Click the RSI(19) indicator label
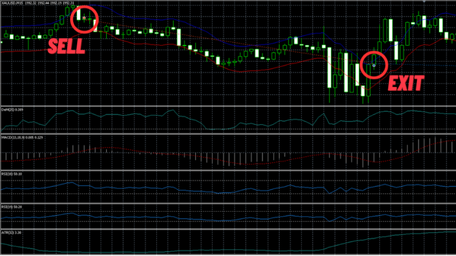This screenshot has width=456, height=256. pyautogui.click(x=8, y=207)
